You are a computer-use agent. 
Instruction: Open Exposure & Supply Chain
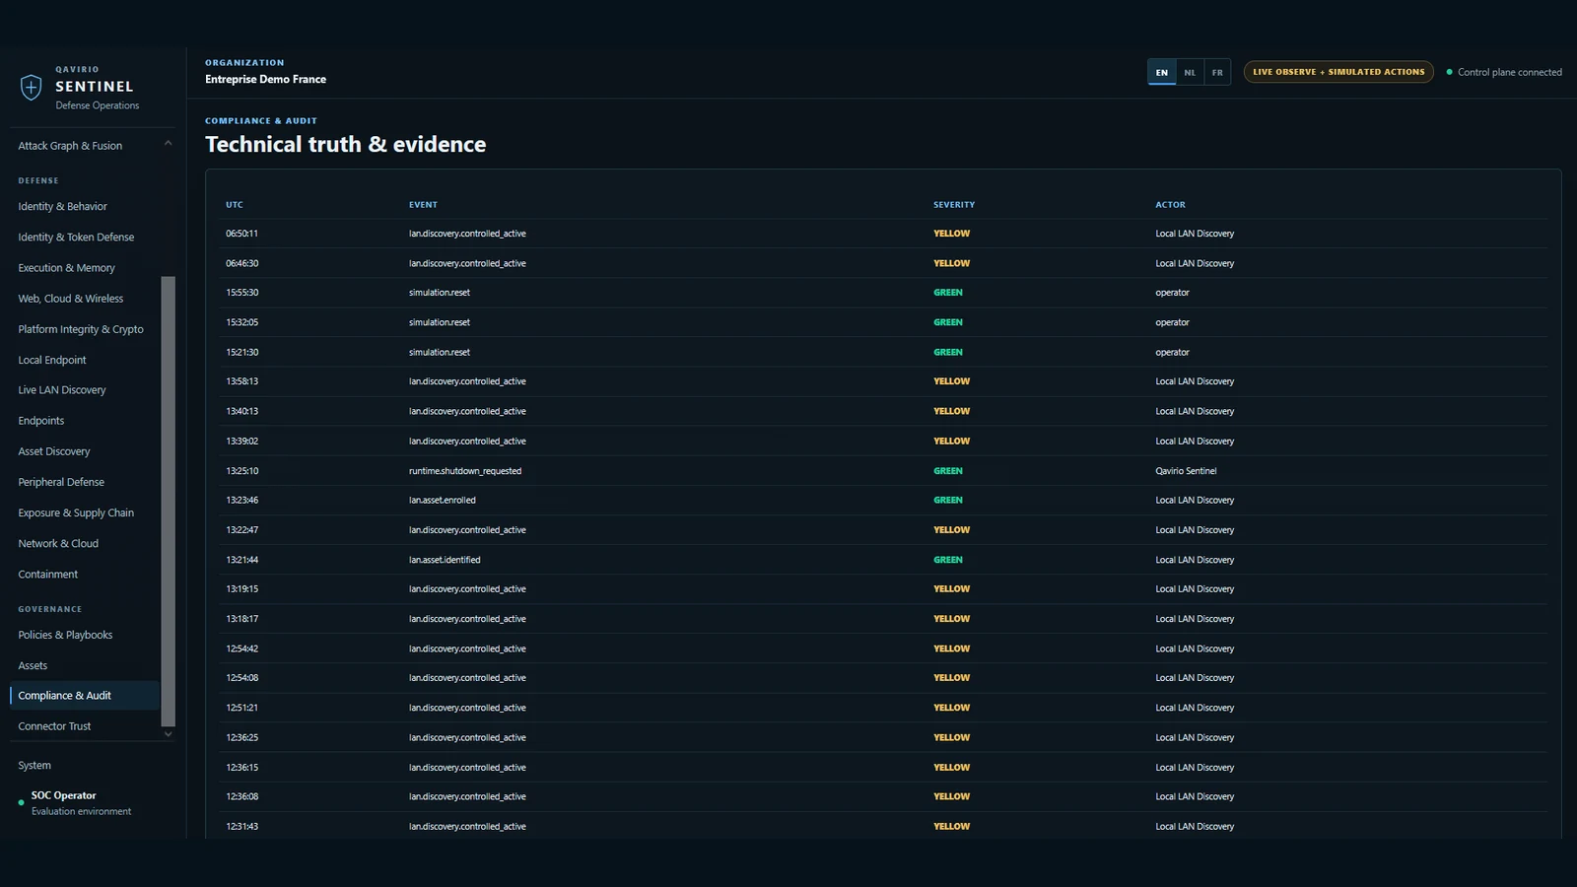[76, 513]
